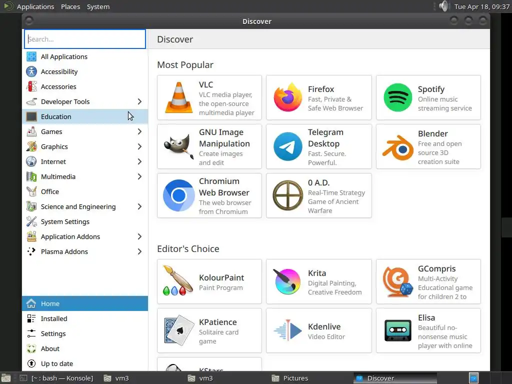Viewport: 512px width, 384px height.
Task: Click the System Settings tools icon
Action: pyautogui.click(x=31, y=221)
